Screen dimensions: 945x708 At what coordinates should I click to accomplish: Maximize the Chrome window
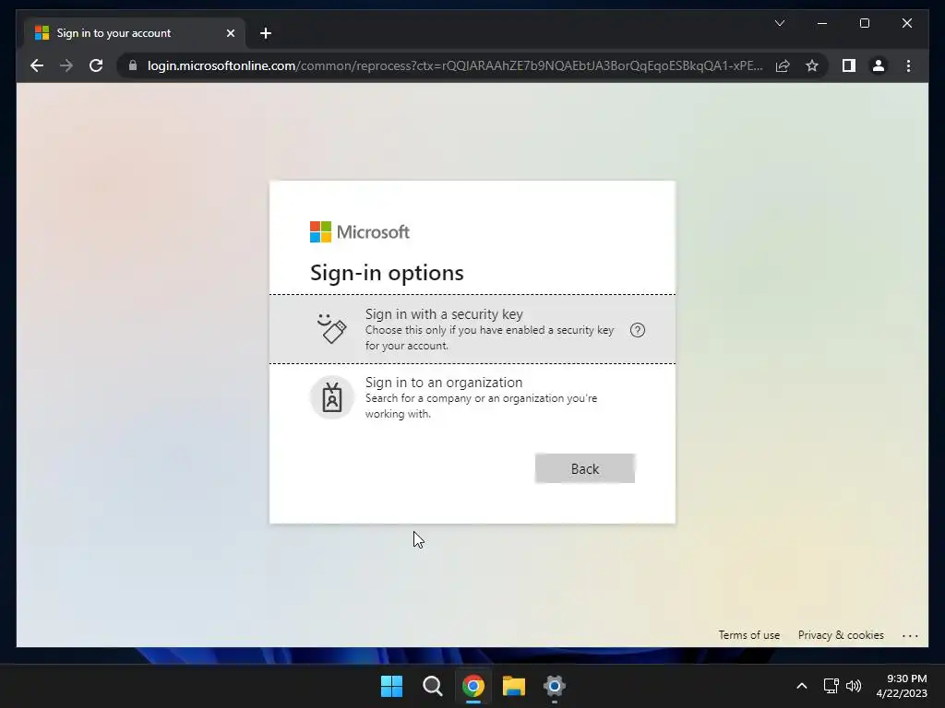tap(864, 23)
